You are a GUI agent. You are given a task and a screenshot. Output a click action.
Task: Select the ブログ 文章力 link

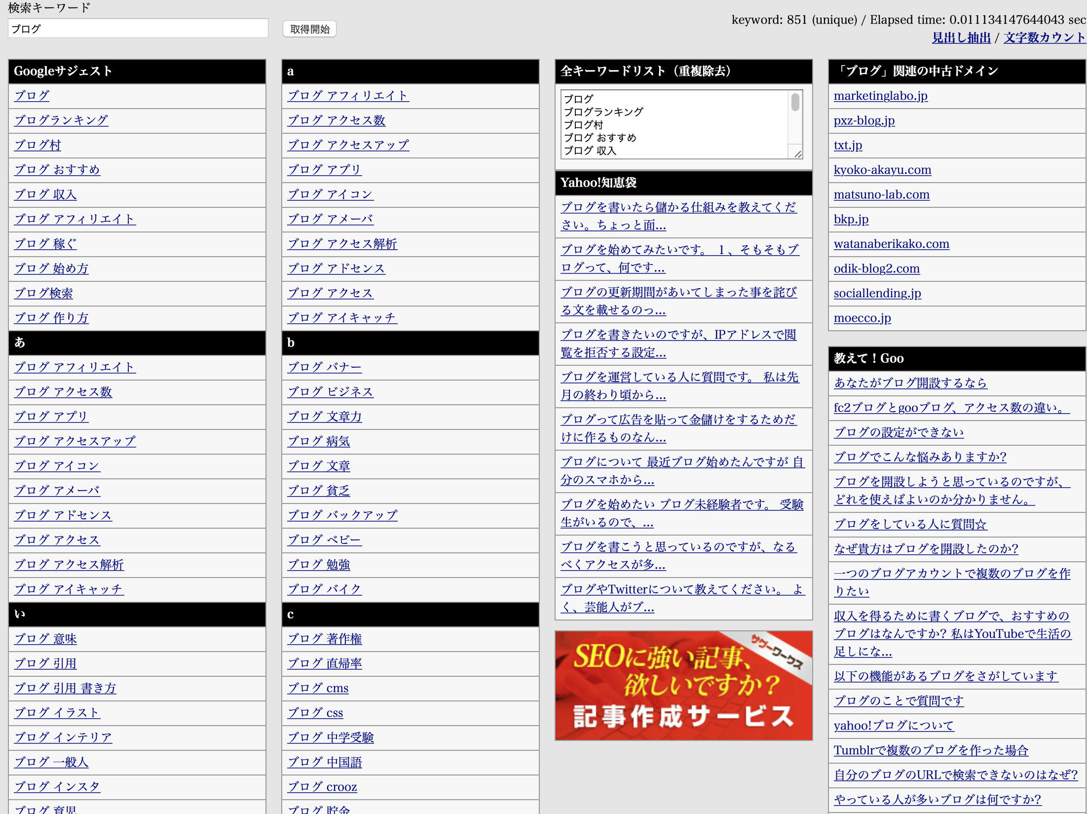coord(325,417)
